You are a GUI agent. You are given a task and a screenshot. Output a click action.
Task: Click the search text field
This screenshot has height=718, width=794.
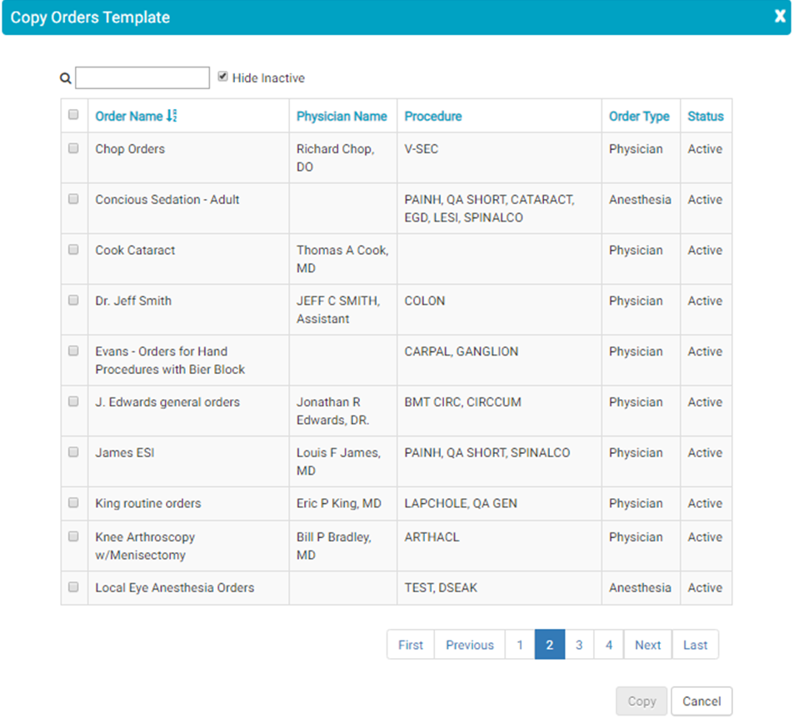tap(142, 78)
